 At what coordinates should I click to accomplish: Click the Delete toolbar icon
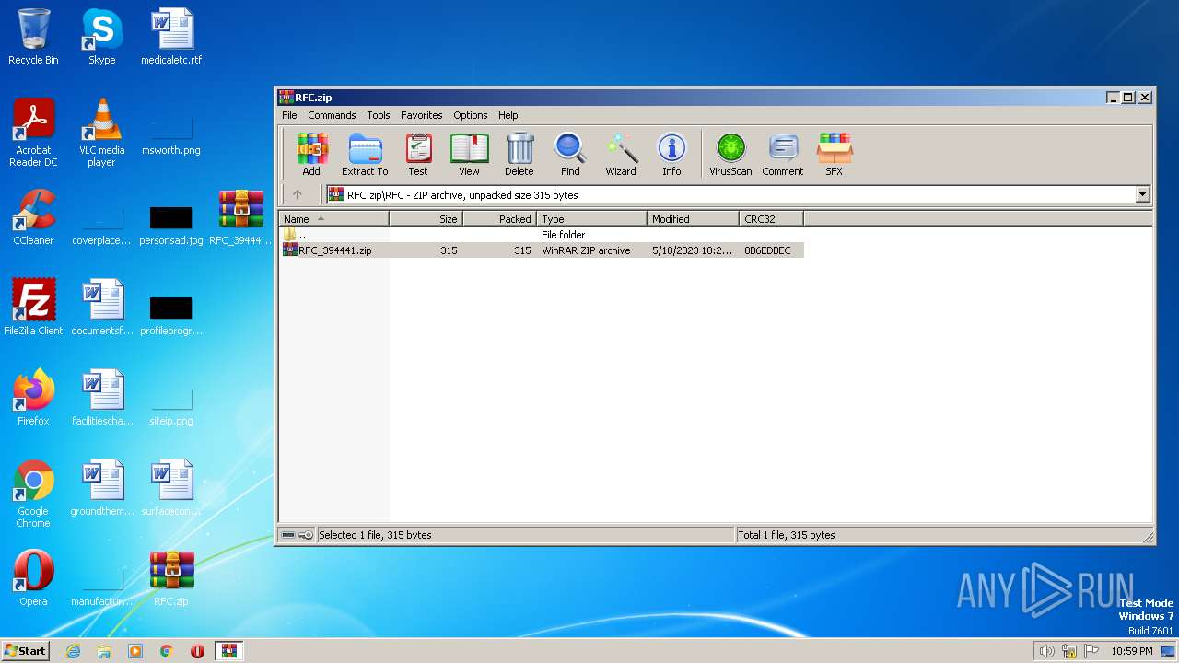[x=519, y=154]
